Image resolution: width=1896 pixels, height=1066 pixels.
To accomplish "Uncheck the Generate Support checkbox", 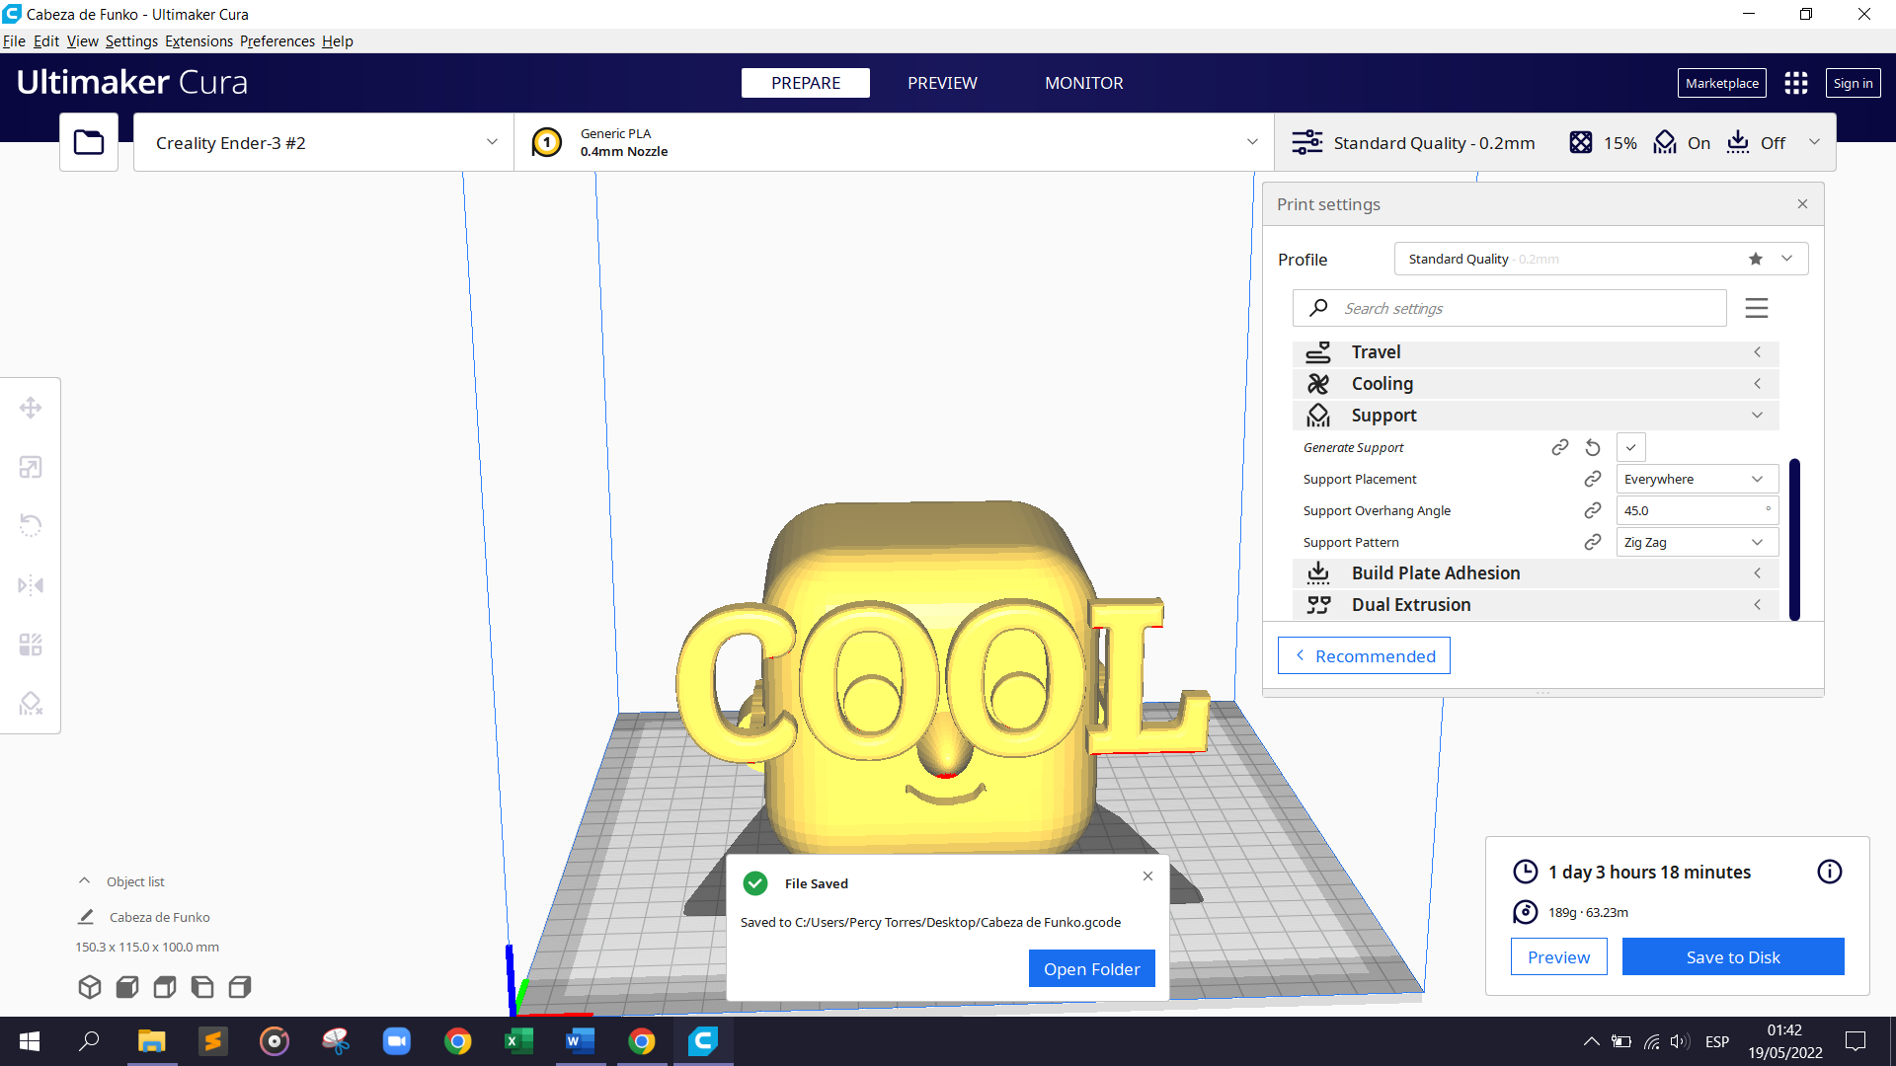I will coord(1630,447).
